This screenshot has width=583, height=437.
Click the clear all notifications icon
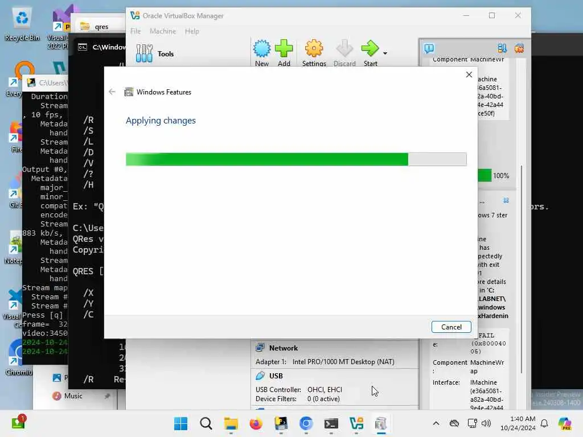519,48
